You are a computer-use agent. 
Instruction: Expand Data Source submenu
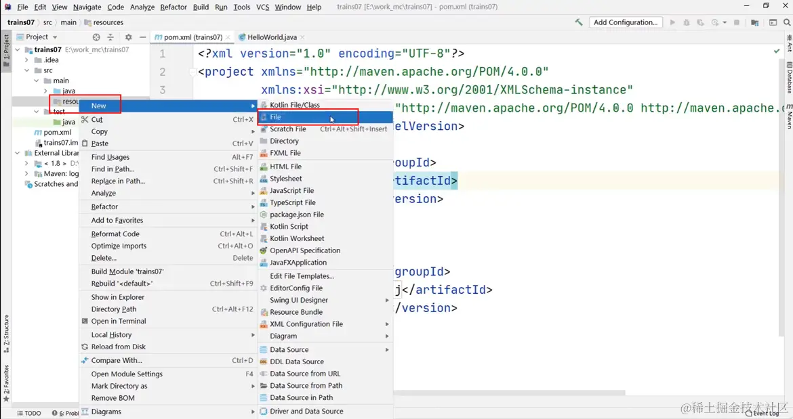[x=325, y=350]
